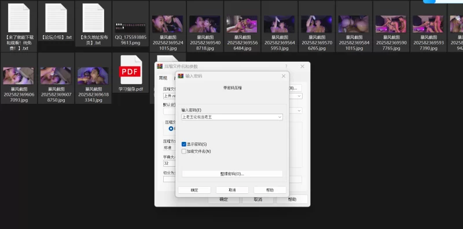
Task: Uncheck the 显示密码(S) checkbox
Action: point(184,144)
